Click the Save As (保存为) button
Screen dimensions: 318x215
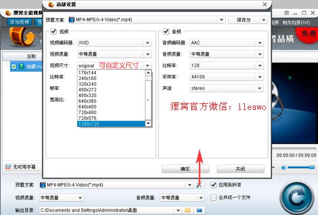pyautogui.click(x=243, y=20)
